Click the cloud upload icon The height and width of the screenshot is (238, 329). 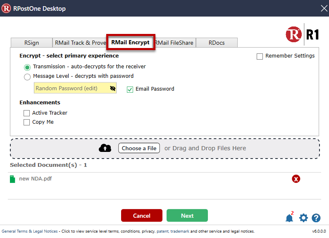(x=105, y=148)
